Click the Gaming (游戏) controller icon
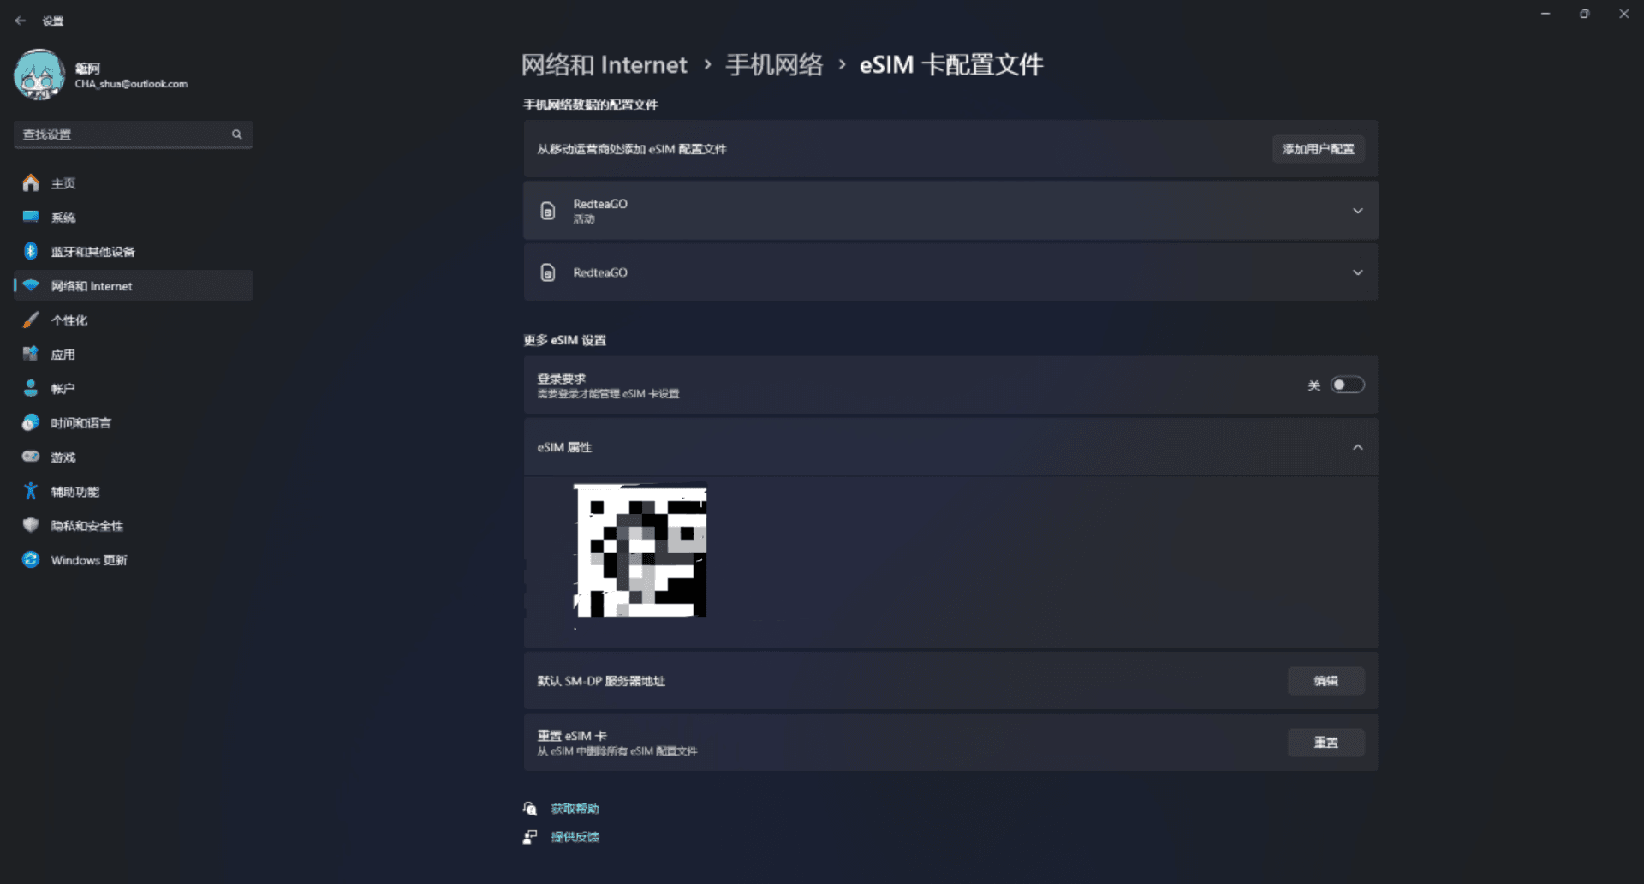The height and width of the screenshot is (884, 1644). (31, 457)
